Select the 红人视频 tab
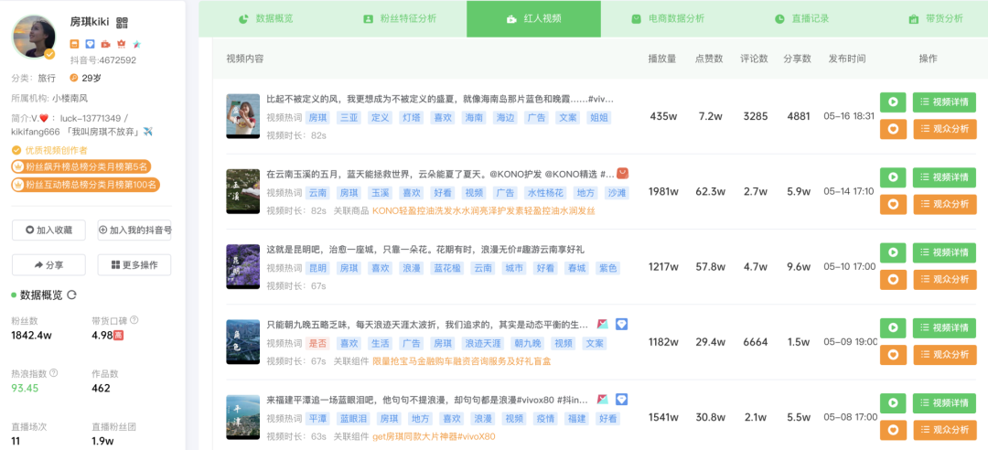Screen dimensions: 988x450 pyautogui.click(x=533, y=19)
